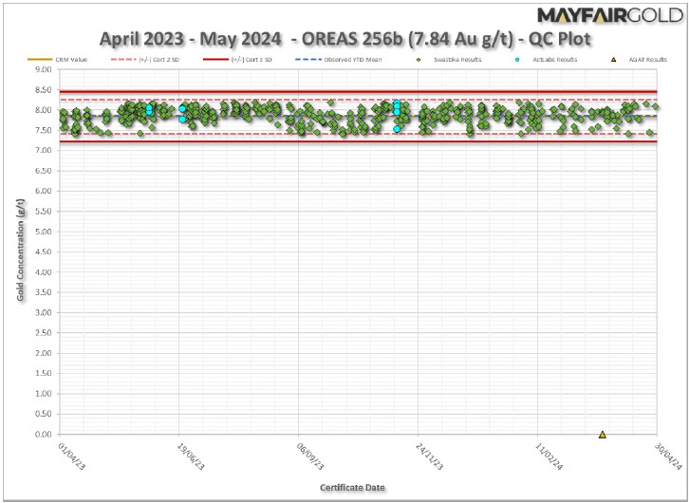Click the 'CRM Value' legend label

tap(71, 59)
